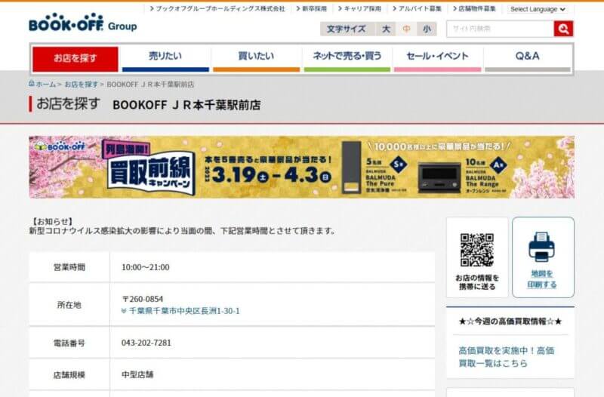Open the お店を探す navigation tab
Screen dimensions: 604x397
point(75,59)
